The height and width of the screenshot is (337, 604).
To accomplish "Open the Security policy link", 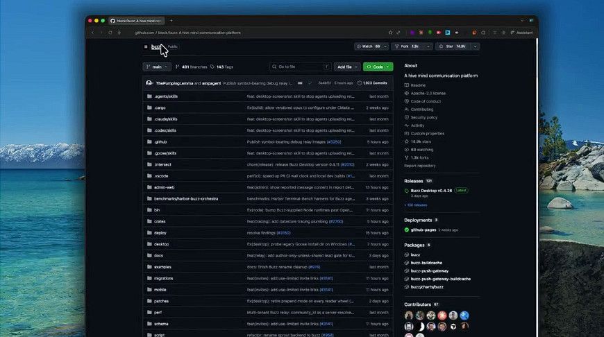I will (423, 117).
